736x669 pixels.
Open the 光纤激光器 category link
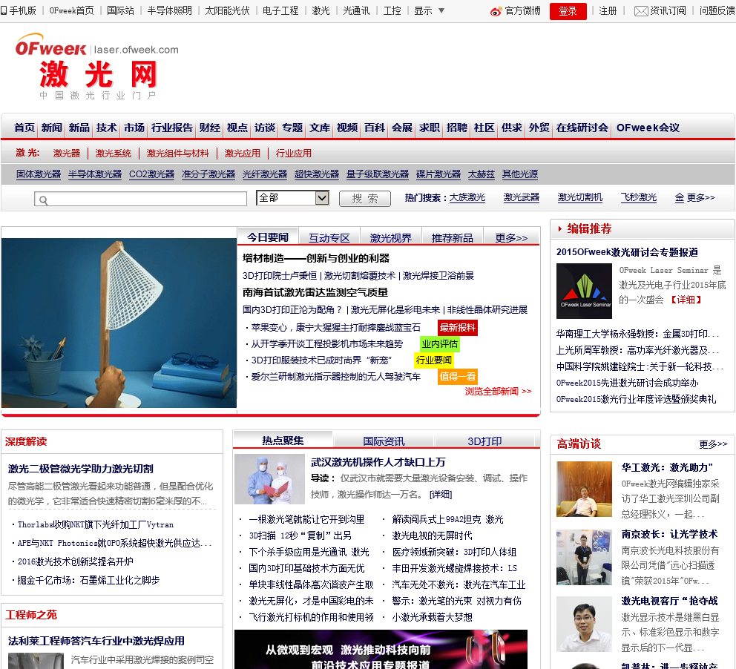coord(265,174)
